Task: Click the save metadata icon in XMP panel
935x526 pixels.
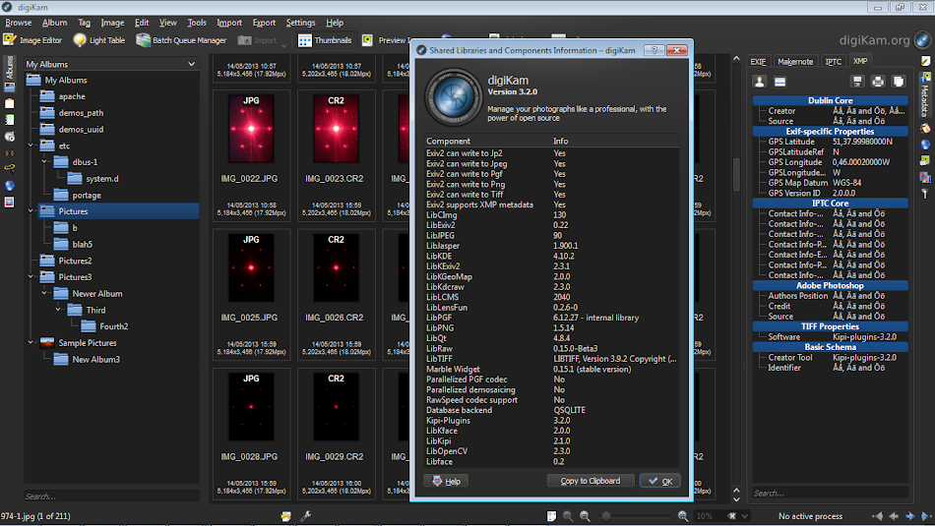Action: (x=859, y=82)
